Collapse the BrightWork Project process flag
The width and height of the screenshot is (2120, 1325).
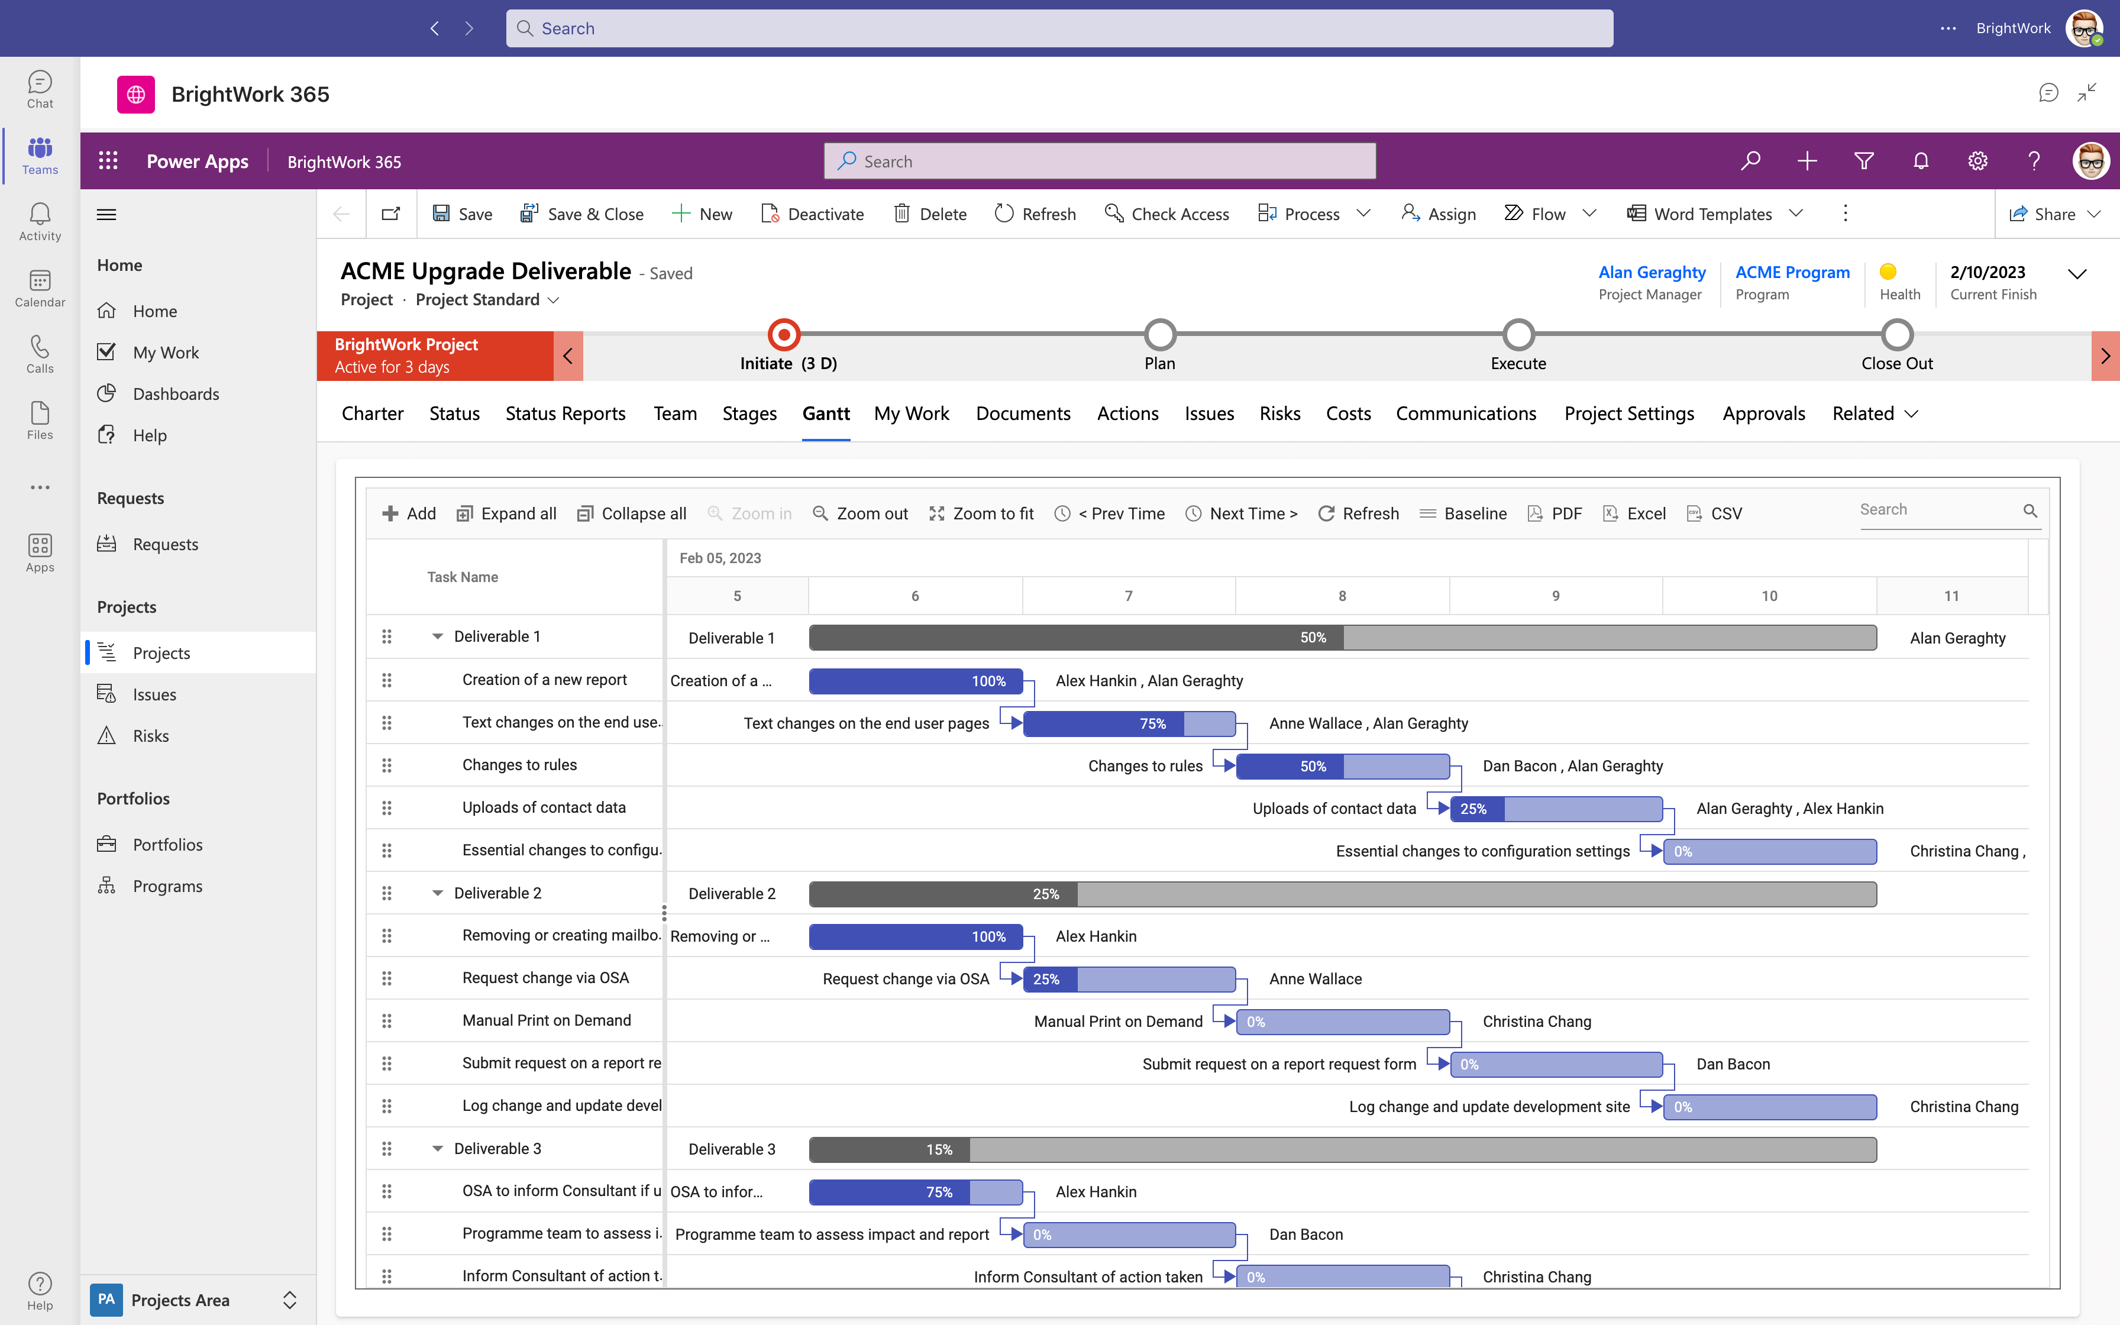point(568,356)
